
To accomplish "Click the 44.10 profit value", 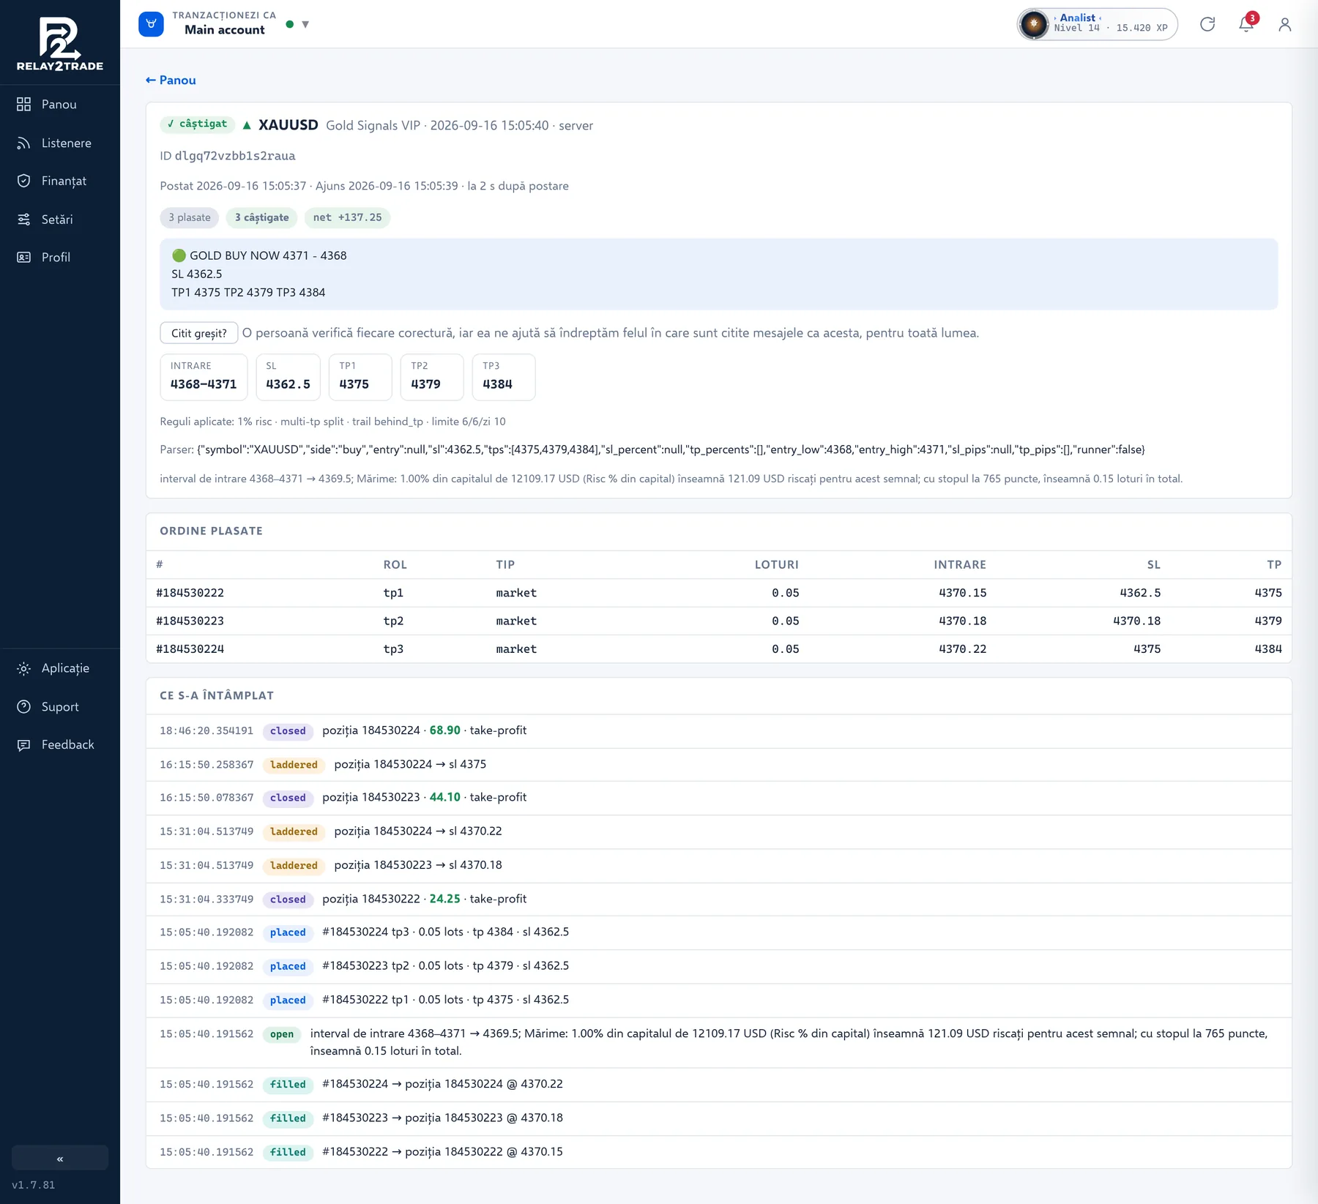I will [x=444, y=797].
